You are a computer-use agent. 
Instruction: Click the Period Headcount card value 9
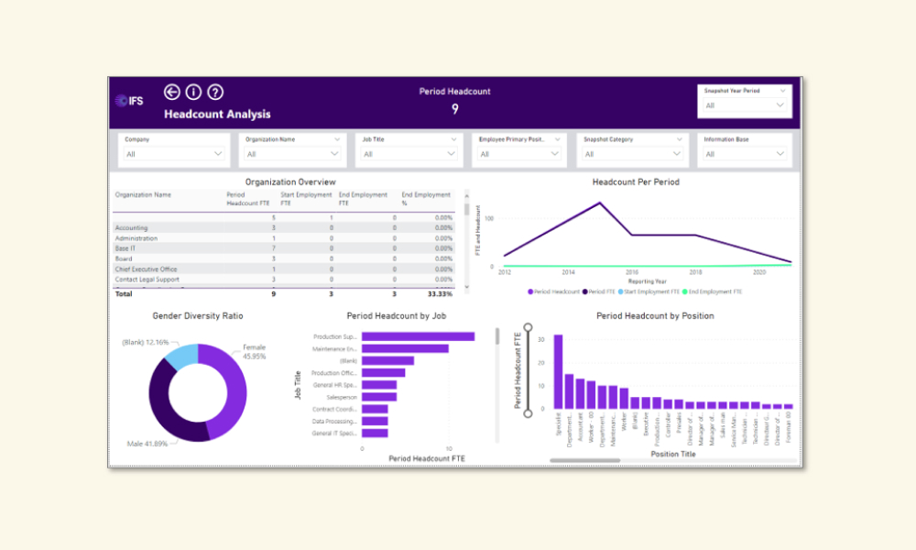pyautogui.click(x=455, y=109)
